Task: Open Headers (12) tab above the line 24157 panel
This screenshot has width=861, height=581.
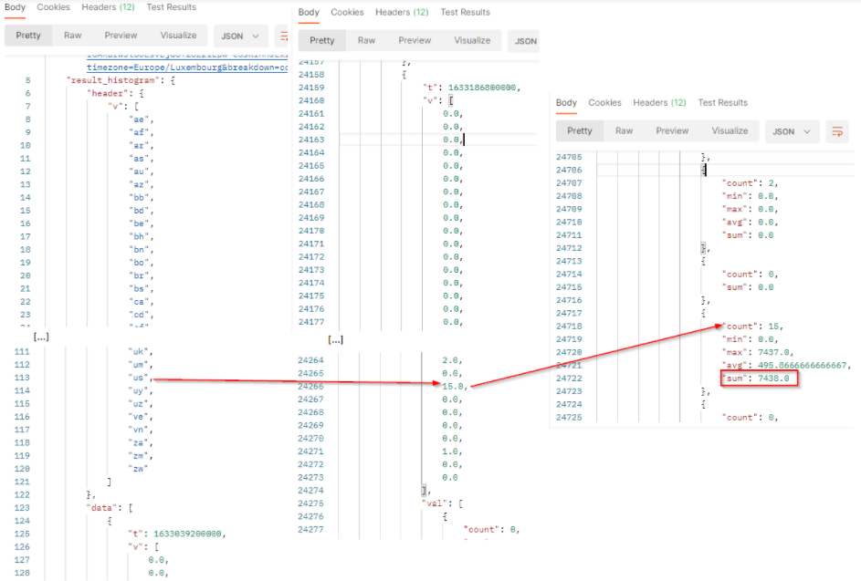Action: pos(402,13)
